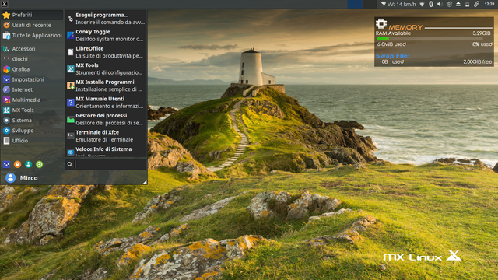Show Usati di recente applications
This screenshot has width=498, height=280.
coord(32,25)
